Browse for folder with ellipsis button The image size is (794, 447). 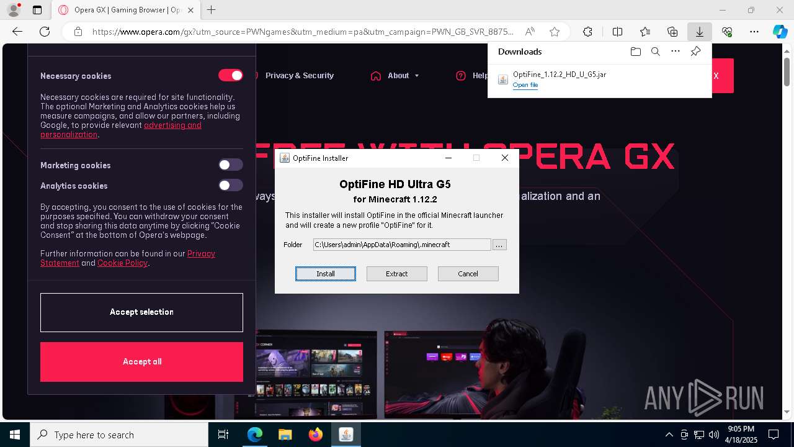click(x=499, y=245)
